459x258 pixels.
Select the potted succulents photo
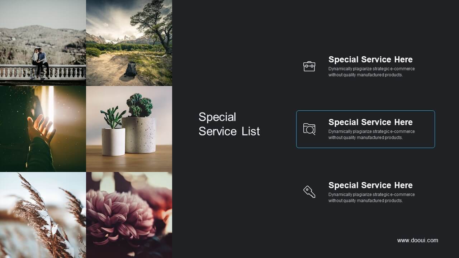pos(129,129)
